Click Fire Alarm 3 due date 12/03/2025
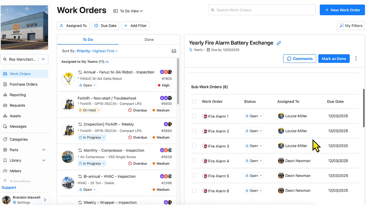Viewport: 366px width, 205px height. 338,146
